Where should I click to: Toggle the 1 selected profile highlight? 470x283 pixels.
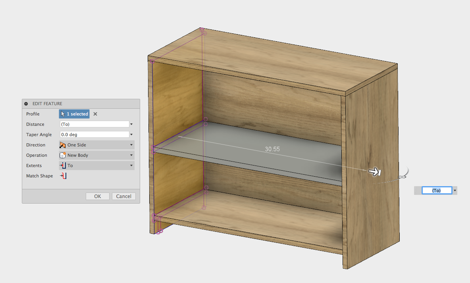[74, 114]
